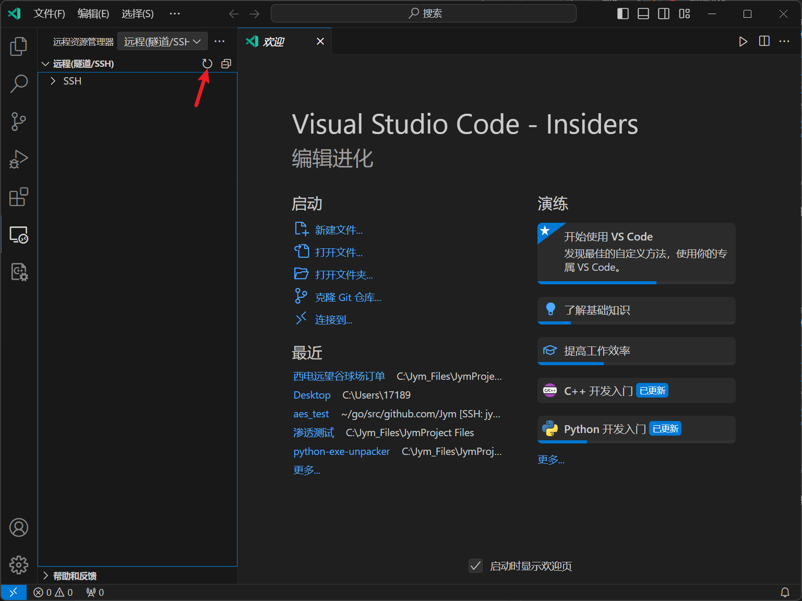
Task: Open the 开始使用 VS Code walkthrough
Action: click(x=637, y=254)
